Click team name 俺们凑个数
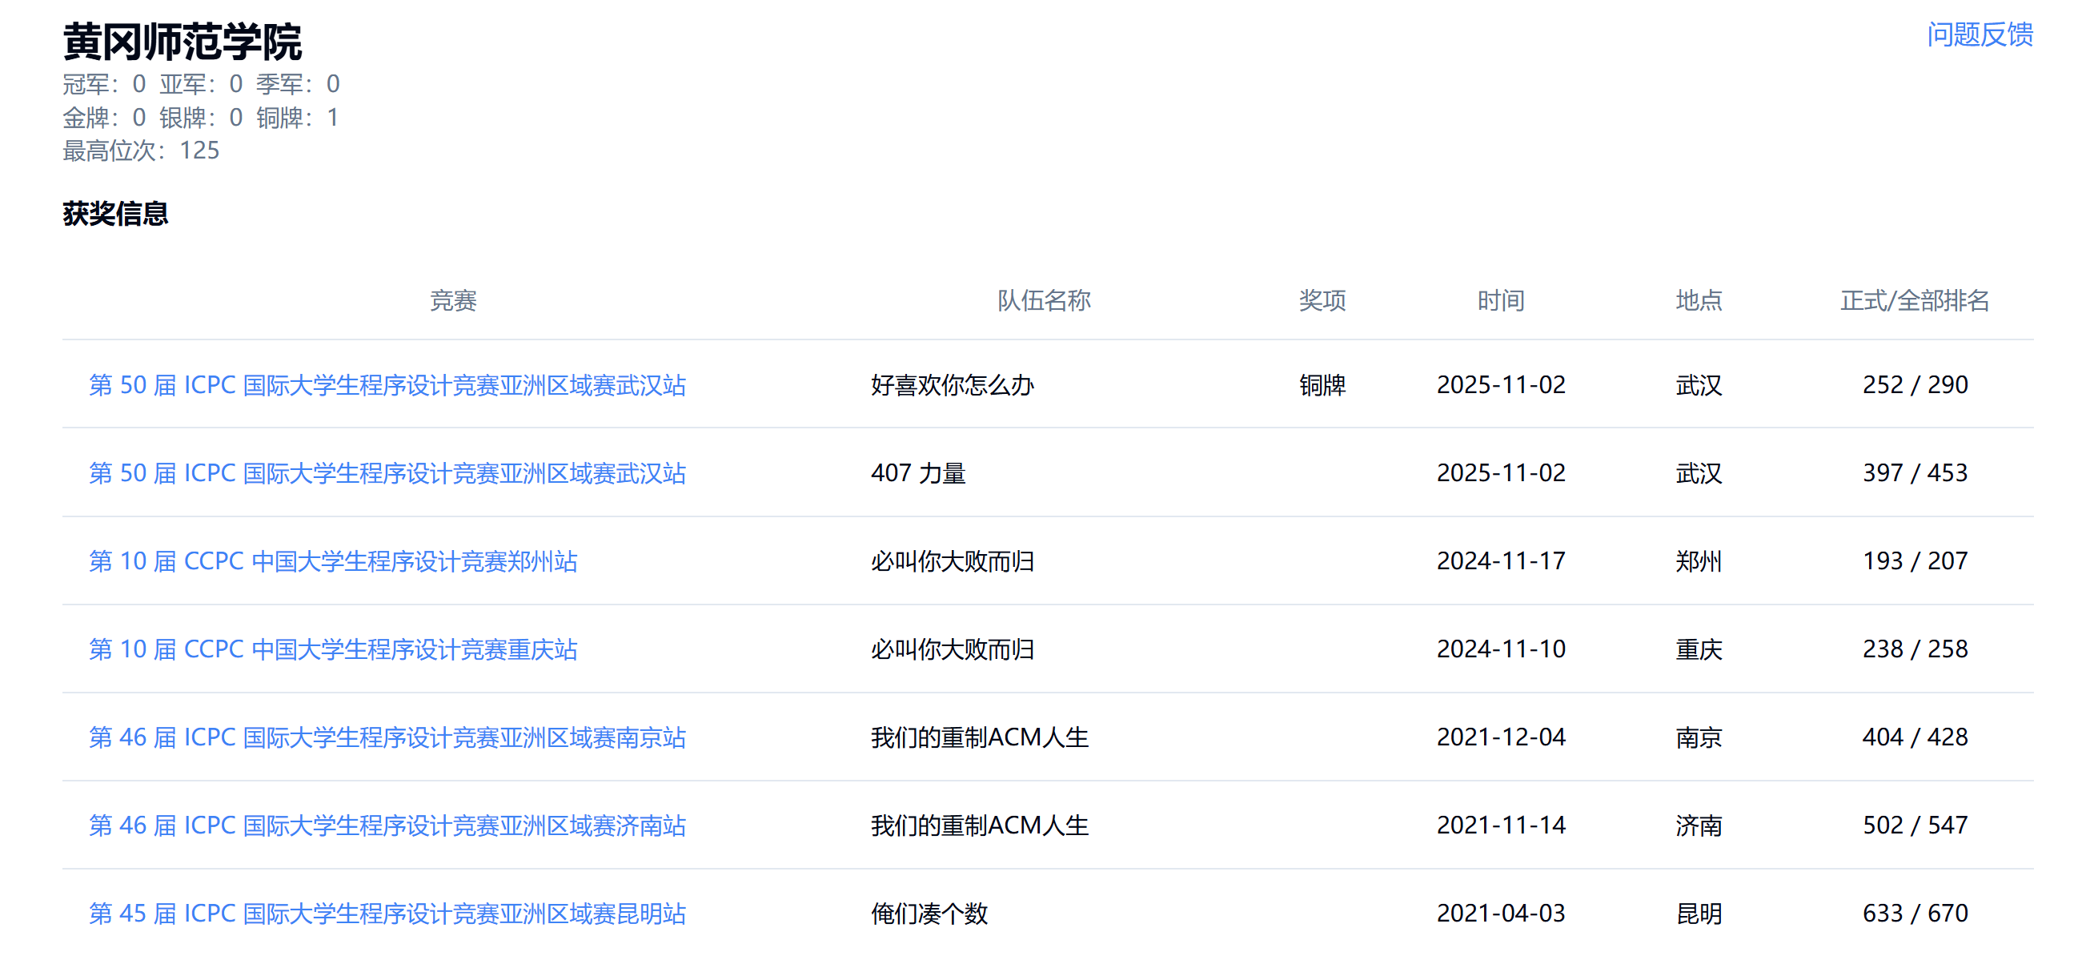The image size is (2098, 960). (x=929, y=913)
